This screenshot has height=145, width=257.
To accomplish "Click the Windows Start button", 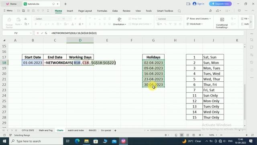I will pyautogui.click(x=4, y=141).
